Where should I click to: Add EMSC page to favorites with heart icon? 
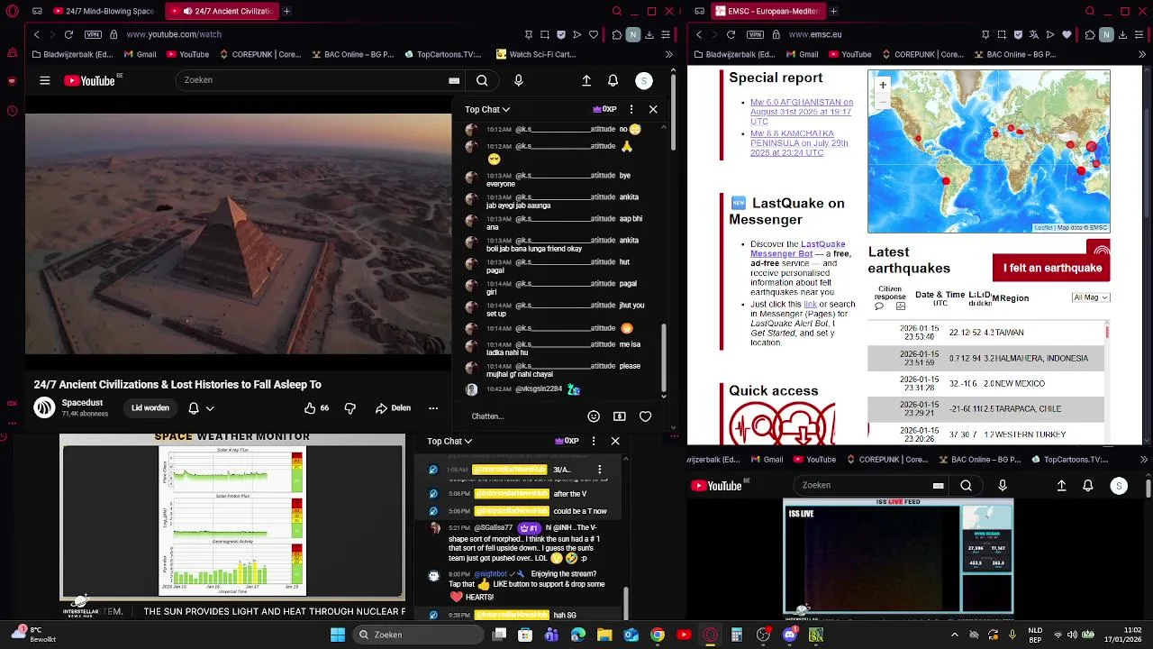tap(1067, 34)
